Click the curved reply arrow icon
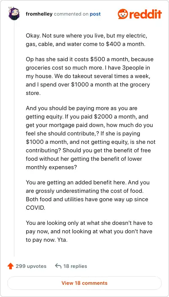This screenshot has width=169, height=297. [58, 266]
